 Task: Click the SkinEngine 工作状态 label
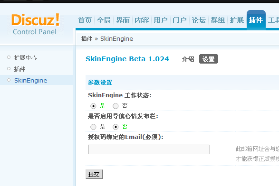click(120, 95)
